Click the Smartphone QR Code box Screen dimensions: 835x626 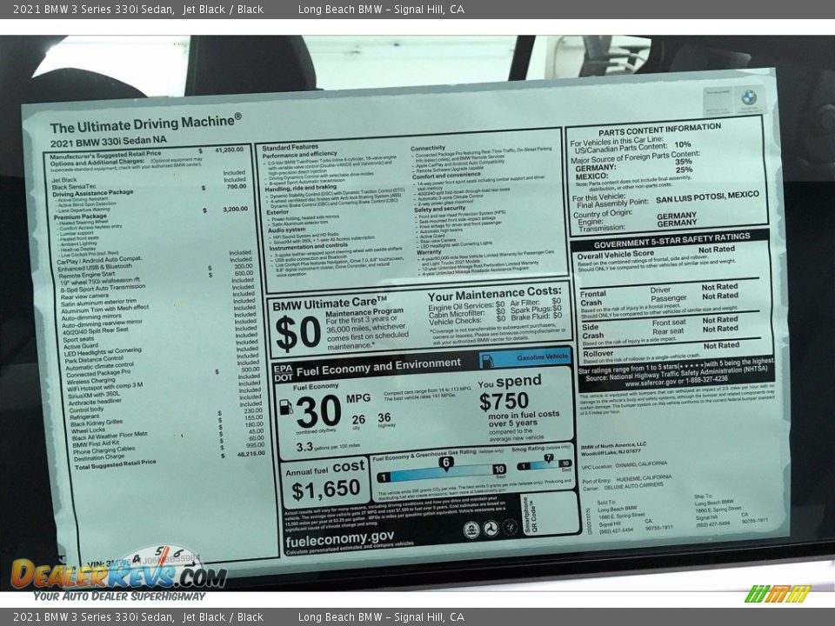tap(549, 513)
